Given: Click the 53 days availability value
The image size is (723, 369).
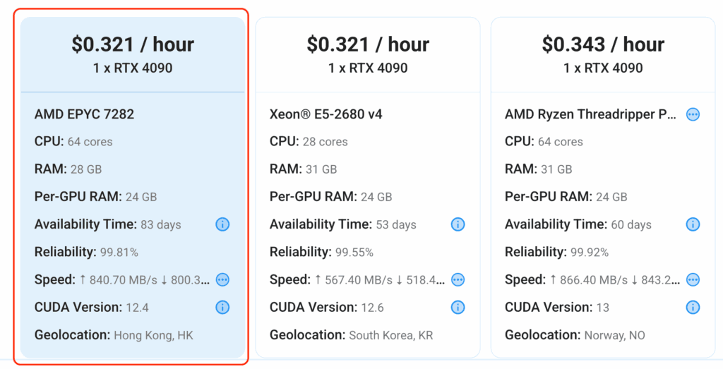Looking at the screenshot, I should (x=395, y=225).
